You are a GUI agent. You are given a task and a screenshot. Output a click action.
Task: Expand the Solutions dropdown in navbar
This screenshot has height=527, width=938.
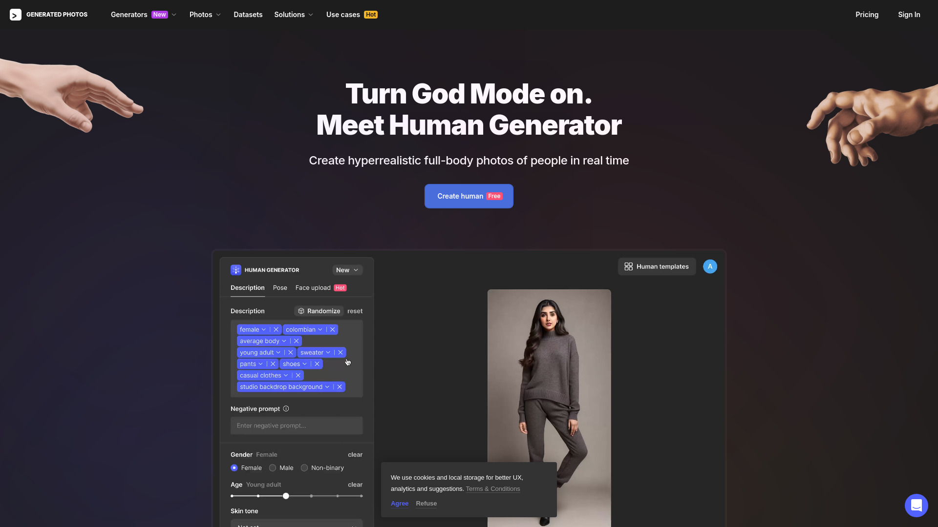click(x=294, y=14)
